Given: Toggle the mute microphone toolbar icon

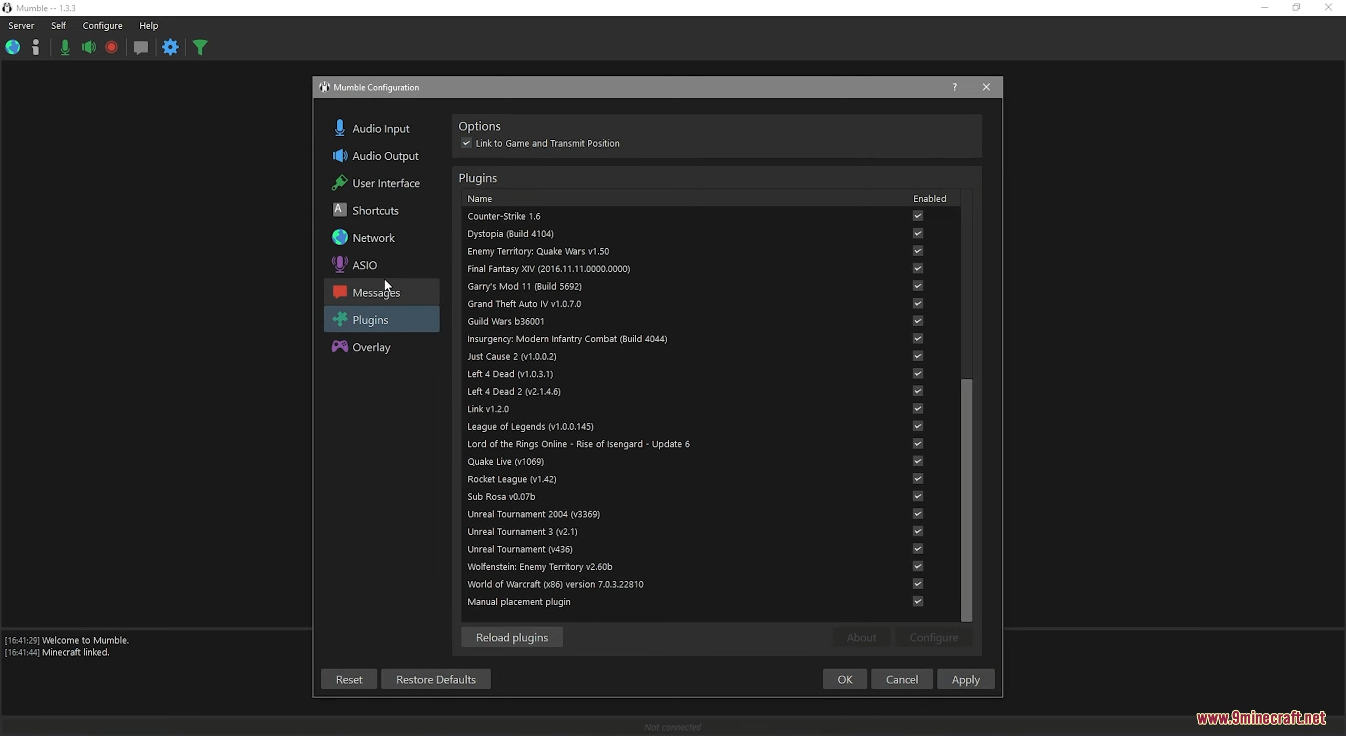Looking at the screenshot, I should pos(65,47).
